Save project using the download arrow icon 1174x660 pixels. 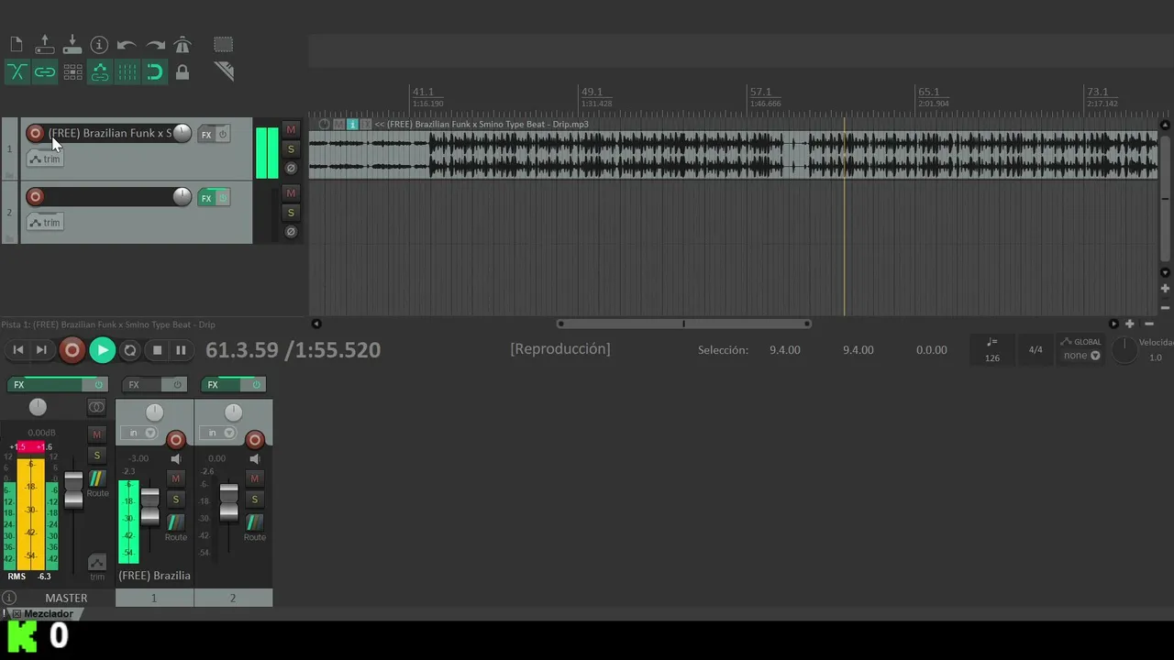pos(72,45)
